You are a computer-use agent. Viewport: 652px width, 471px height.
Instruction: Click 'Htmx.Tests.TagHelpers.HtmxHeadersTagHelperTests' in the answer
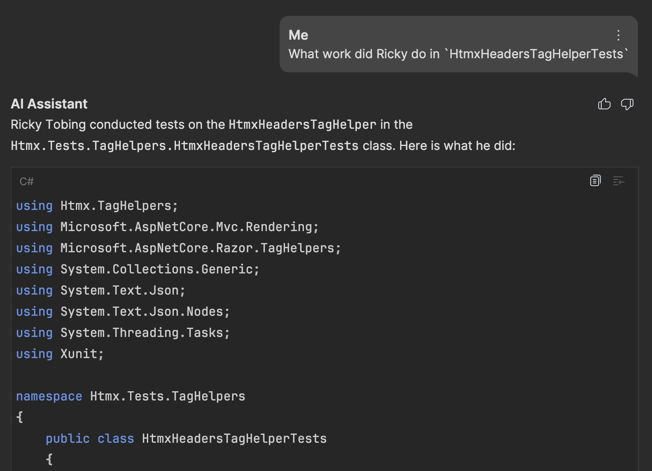[184, 146]
